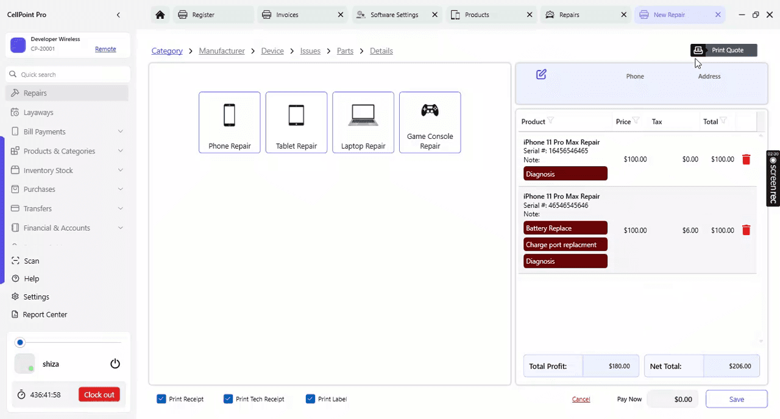Viewport: 780px width, 419px height.
Task: Collapse the sidebar with the chevron
Action: click(x=118, y=15)
